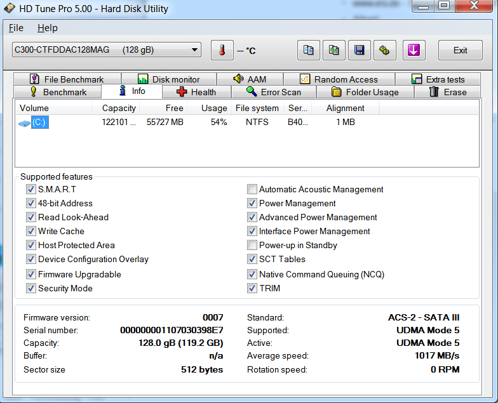Click the Exit button
The width and height of the screenshot is (498, 403).
click(x=460, y=50)
